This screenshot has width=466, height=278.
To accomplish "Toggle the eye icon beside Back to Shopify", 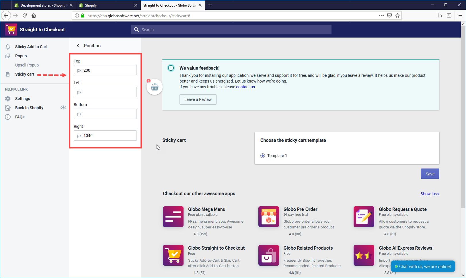I will click(x=63, y=108).
